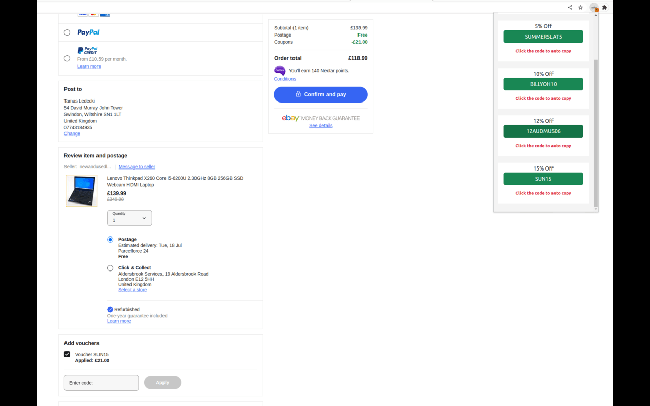
Task: Click the seller name newandusedl...
Action: [x=95, y=167]
